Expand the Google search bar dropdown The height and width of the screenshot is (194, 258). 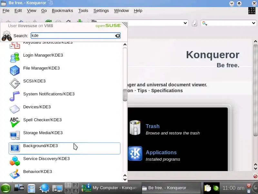coord(253,23)
